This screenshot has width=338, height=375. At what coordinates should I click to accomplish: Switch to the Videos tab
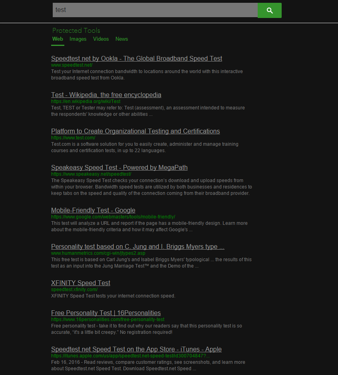coord(101,39)
